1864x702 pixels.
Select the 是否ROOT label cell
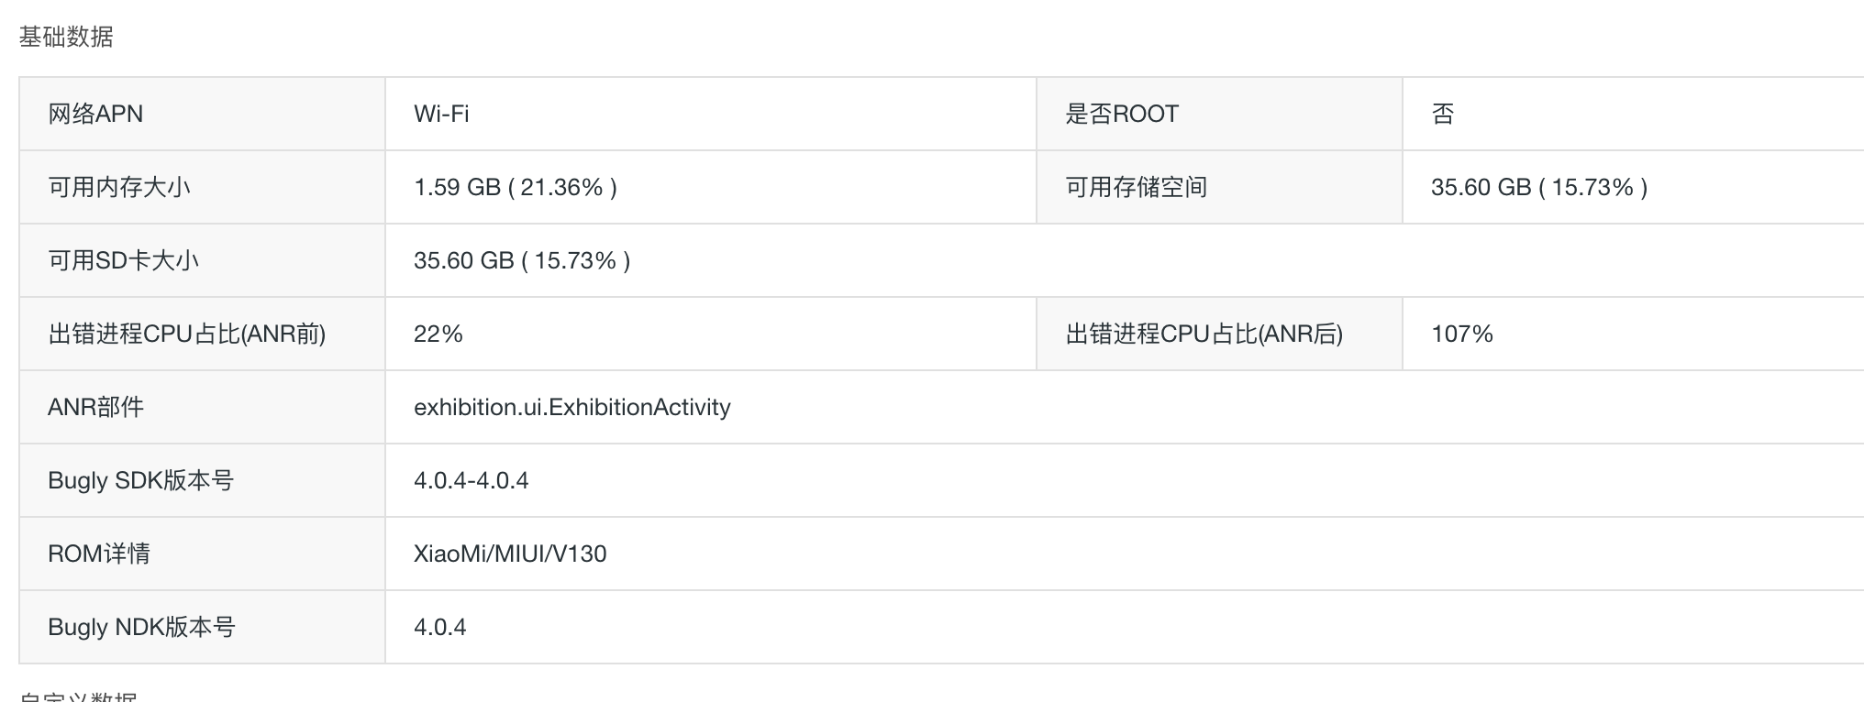click(1219, 114)
